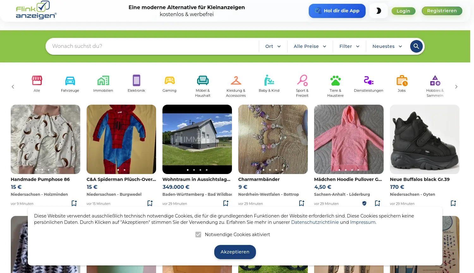Select the Tiere & Haustiere paw icon
The width and height of the screenshot is (474, 273).
coord(335,80)
